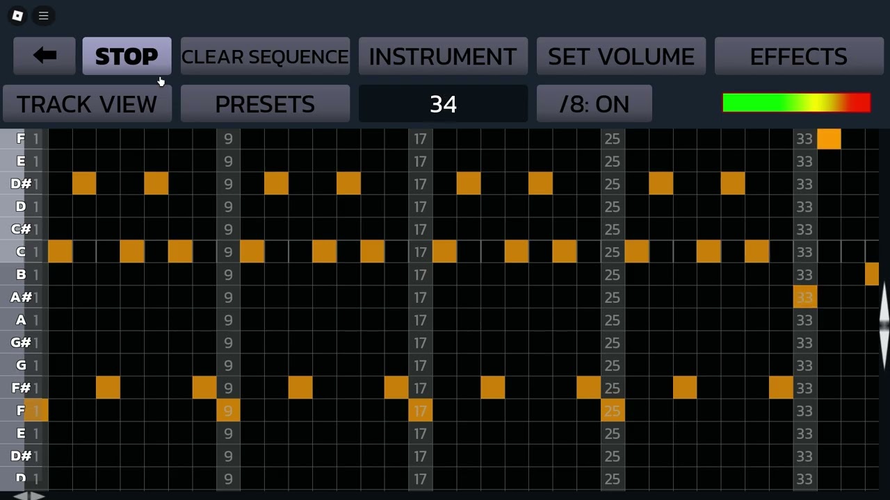Screen dimensions: 890x500
Task: Toggle the D# note at step 6
Action: (156, 183)
